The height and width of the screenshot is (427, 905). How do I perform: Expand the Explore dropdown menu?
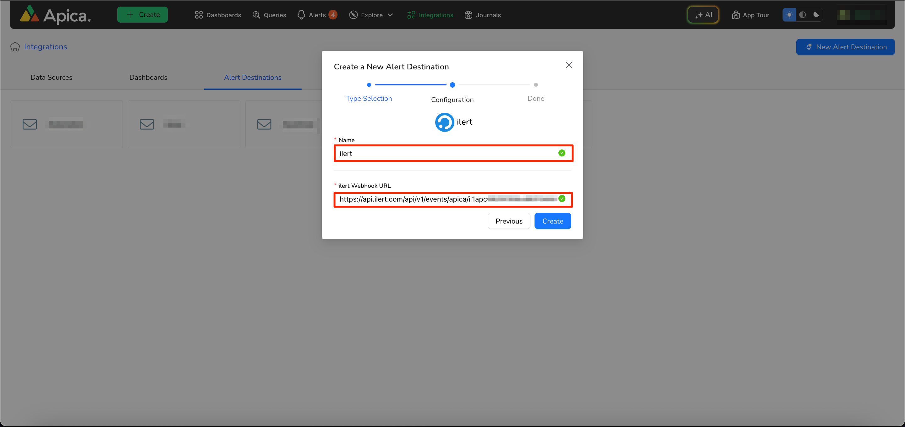(371, 15)
